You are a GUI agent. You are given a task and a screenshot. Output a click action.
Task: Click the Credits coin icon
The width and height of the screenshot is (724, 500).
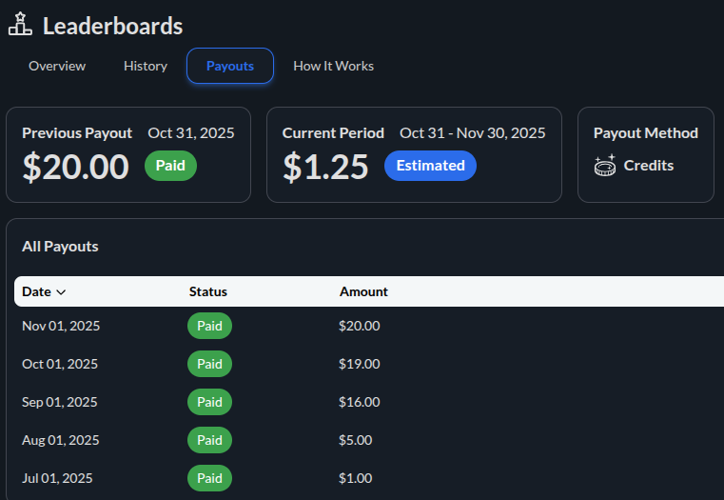tap(604, 166)
